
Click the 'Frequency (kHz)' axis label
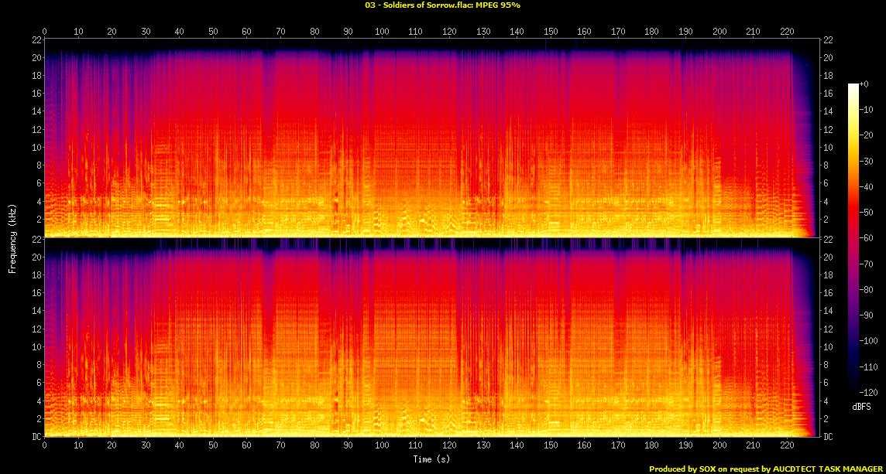click(x=12, y=237)
